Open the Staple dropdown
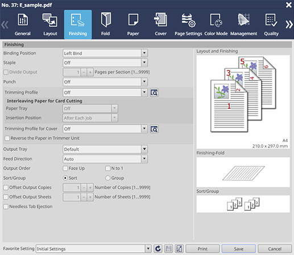 click(105, 63)
